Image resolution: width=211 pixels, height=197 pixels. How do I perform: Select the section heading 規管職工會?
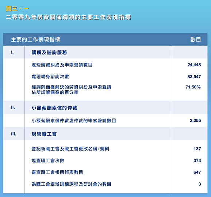(x=44, y=134)
